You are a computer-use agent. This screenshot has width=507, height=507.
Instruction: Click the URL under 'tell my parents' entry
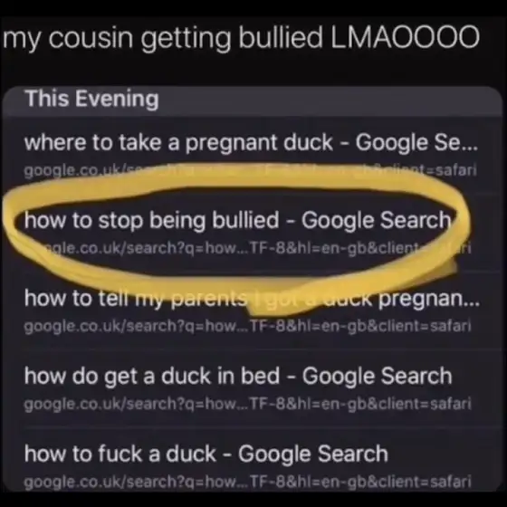tap(248, 326)
